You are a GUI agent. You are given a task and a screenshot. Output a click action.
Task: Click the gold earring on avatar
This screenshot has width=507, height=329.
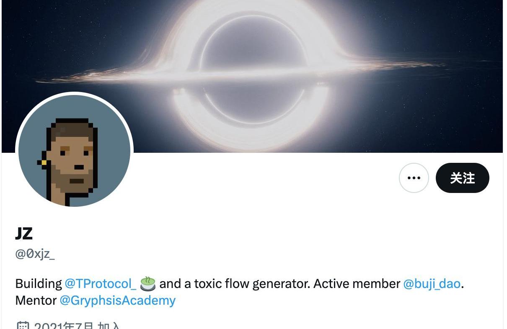tap(44, 162)
